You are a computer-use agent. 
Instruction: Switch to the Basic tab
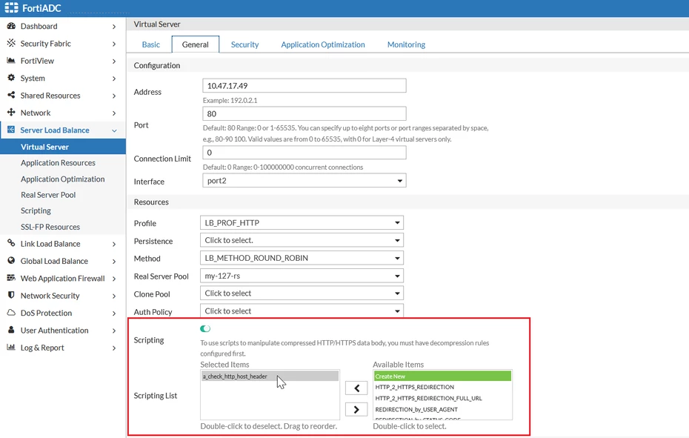pos(150,44)
